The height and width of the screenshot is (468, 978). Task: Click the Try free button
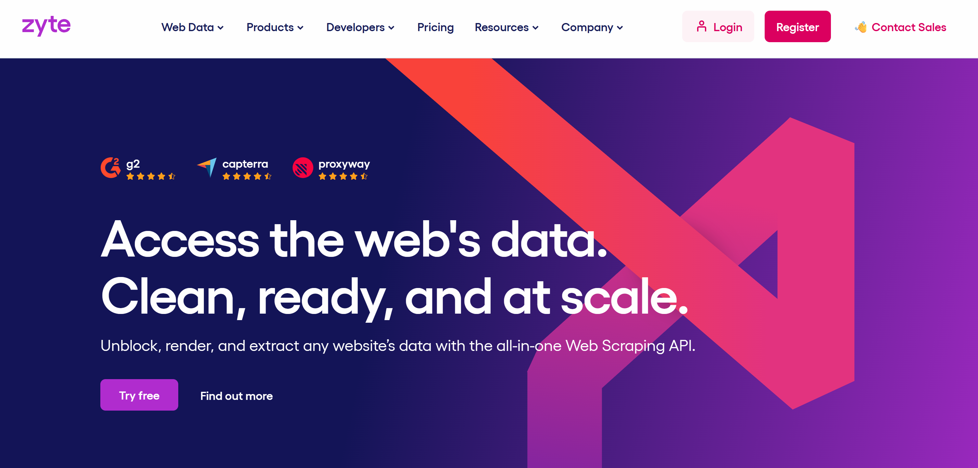click(x=139, y=395)
